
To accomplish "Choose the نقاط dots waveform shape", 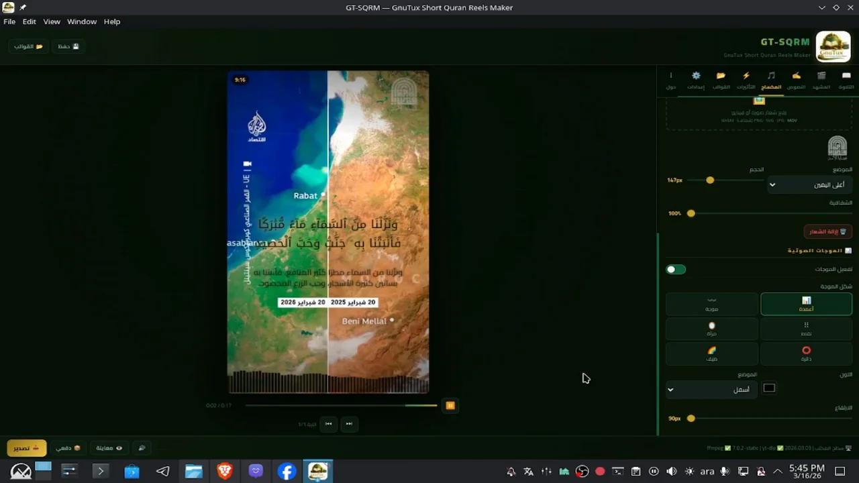I will [806, 329].
